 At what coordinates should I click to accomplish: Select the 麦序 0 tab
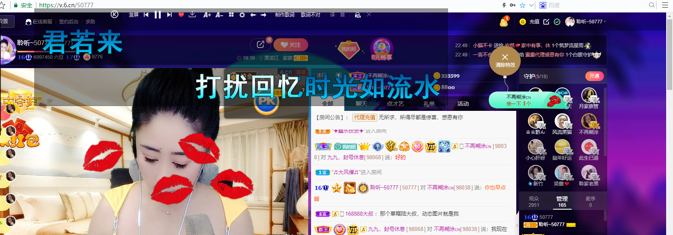click(590, 202)
